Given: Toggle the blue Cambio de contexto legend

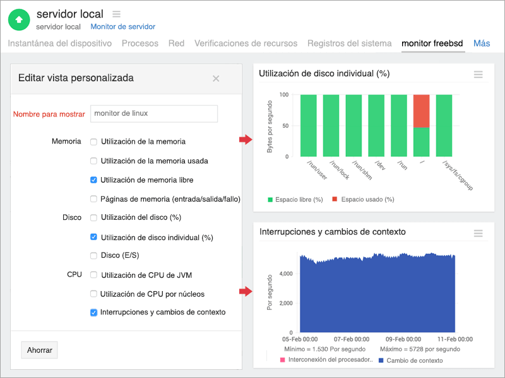Looking at the screenshot, I should tap(381, 361).
